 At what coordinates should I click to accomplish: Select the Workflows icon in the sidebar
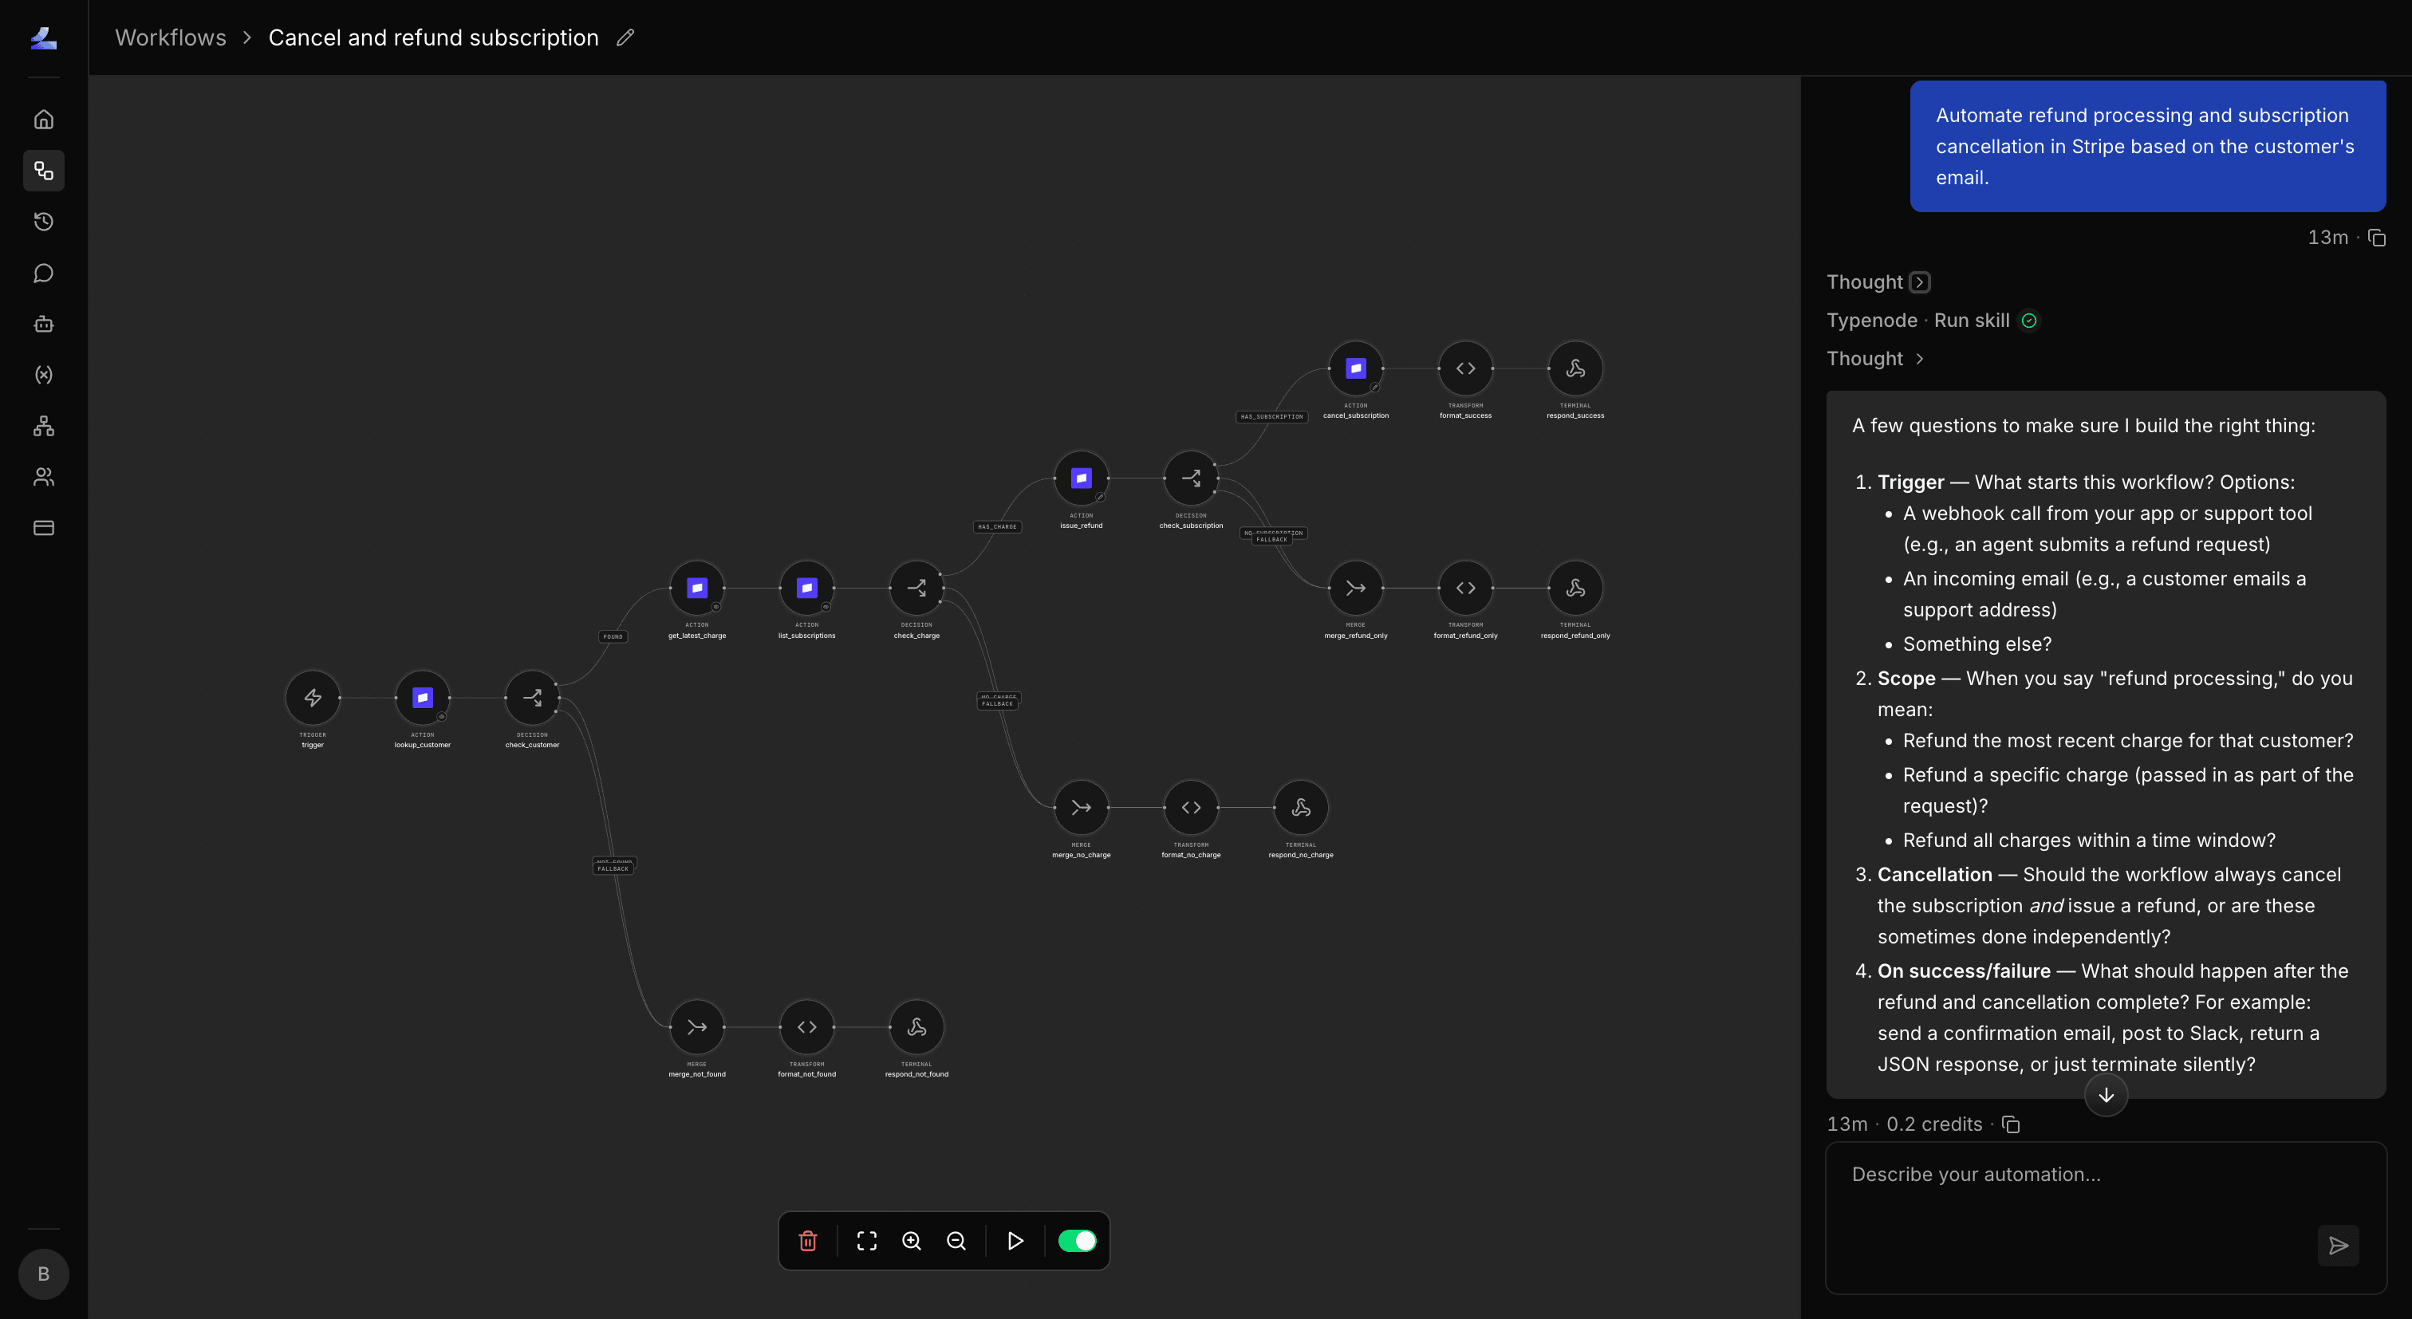pos(44,171)
